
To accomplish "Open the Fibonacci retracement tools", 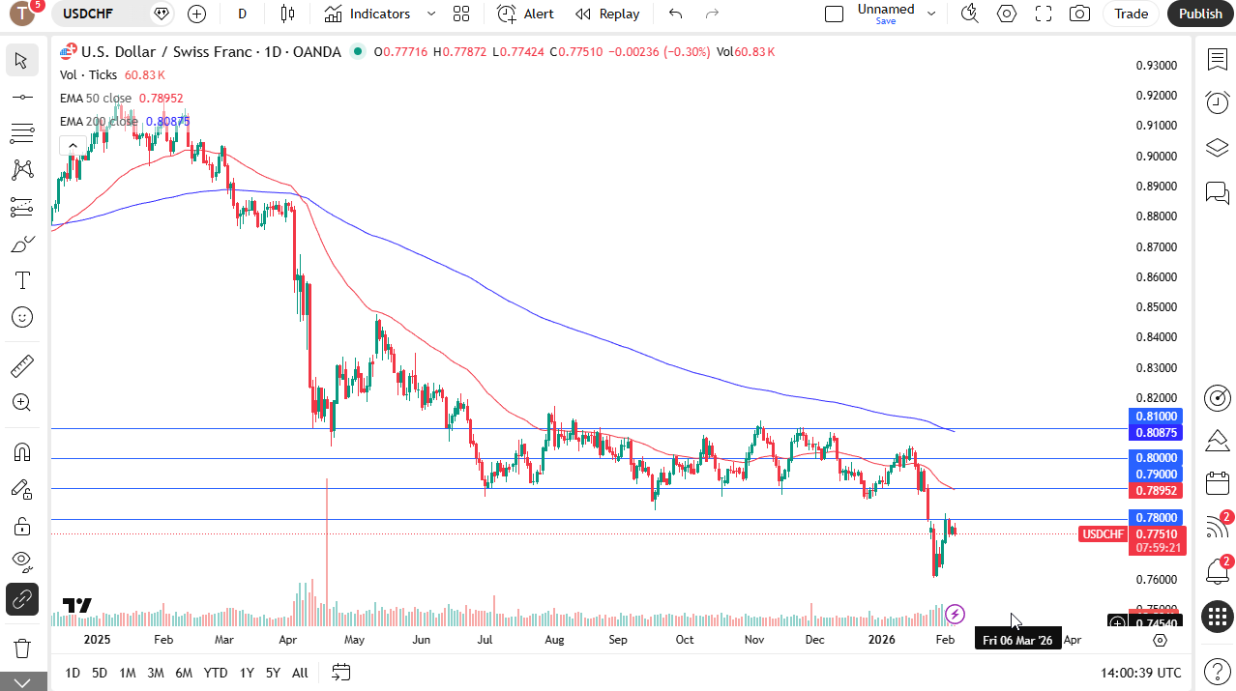I will pos(21,133).
